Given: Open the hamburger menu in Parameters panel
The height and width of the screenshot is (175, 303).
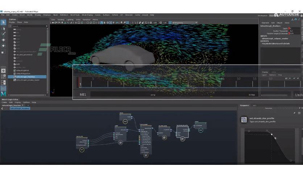Looking at the screenshot, I should (x=299, y=113).
